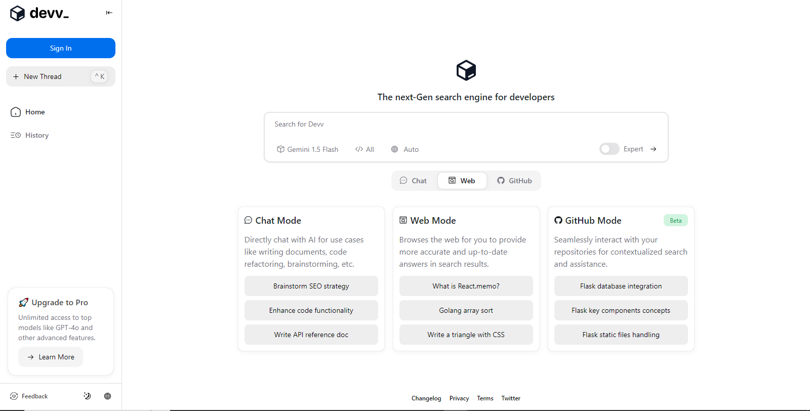Image resolution: width=810 pixels, height=411 pixels.
Task: Toggle the Expert mode switch
Action: click(x=609, y=149)
